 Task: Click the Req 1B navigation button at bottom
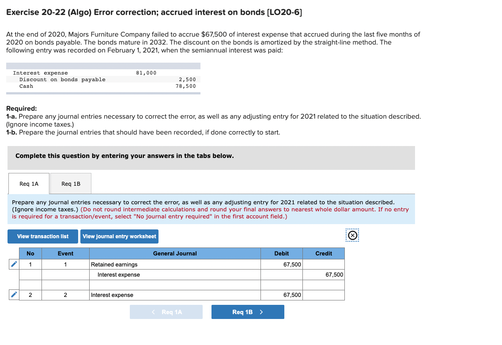pos(248,311)
